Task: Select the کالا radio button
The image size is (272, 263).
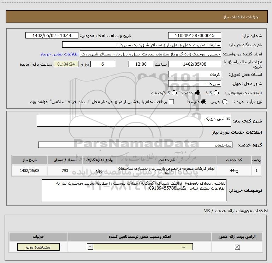Action: pyautogui.click(x=216, y=93)
